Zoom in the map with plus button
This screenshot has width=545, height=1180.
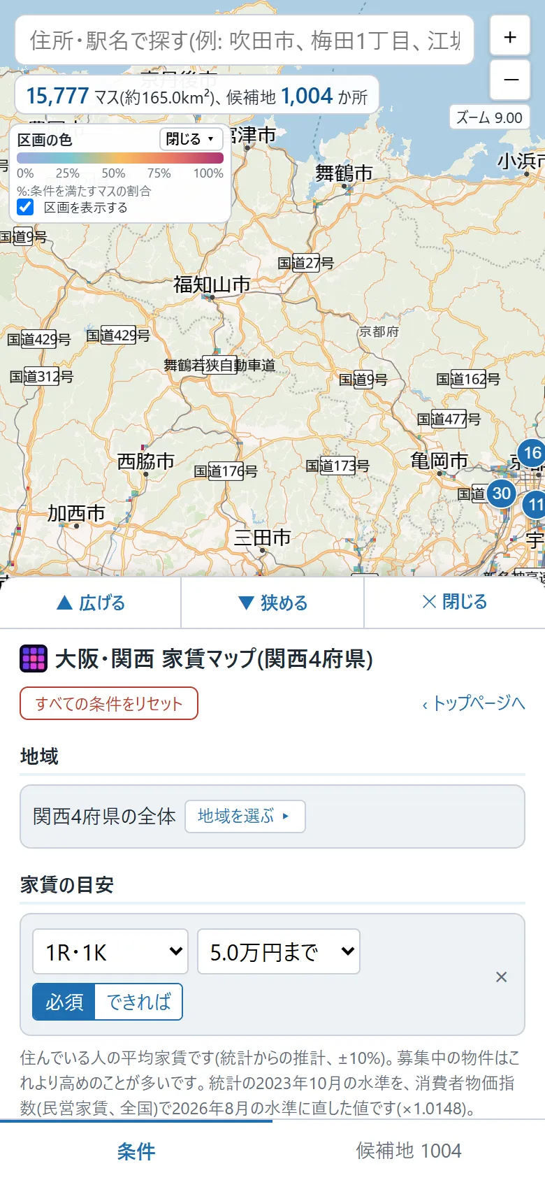(x=510, y=36)
